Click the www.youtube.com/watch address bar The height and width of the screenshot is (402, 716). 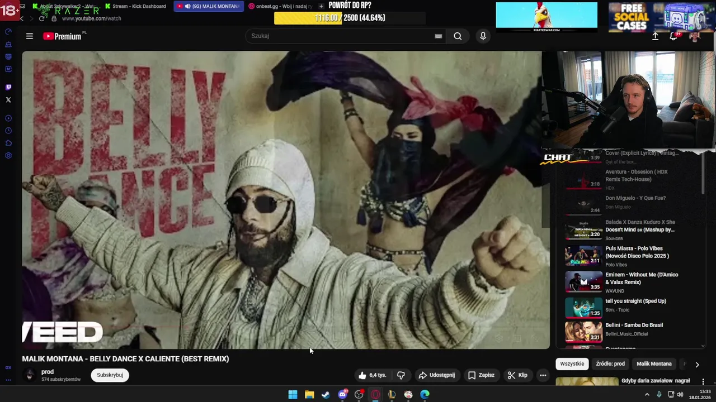tap(92, 18)
